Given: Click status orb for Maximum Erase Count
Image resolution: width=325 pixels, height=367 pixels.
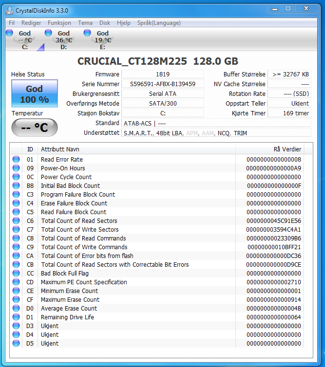Looking at the screenshot, I should point(16,299).
